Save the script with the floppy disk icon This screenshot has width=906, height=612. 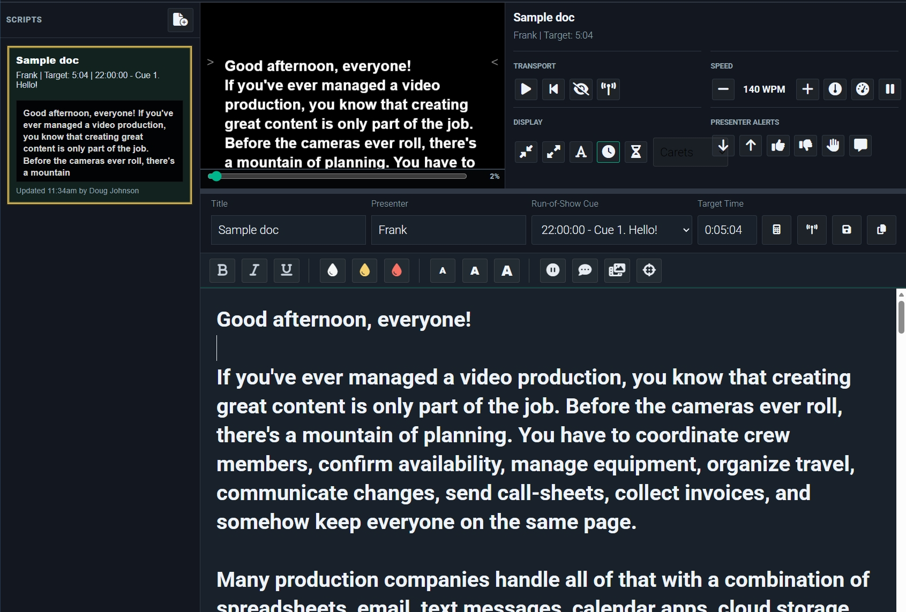[847, 230]
